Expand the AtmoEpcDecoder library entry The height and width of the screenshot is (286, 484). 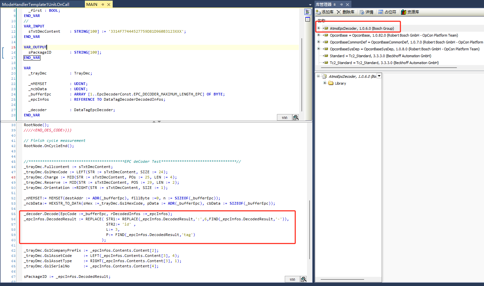point(318,28)
